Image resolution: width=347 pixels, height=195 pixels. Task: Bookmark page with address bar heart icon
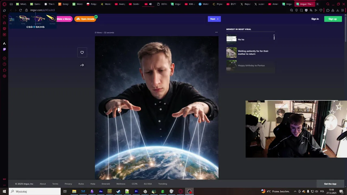(x=321, y=10)
